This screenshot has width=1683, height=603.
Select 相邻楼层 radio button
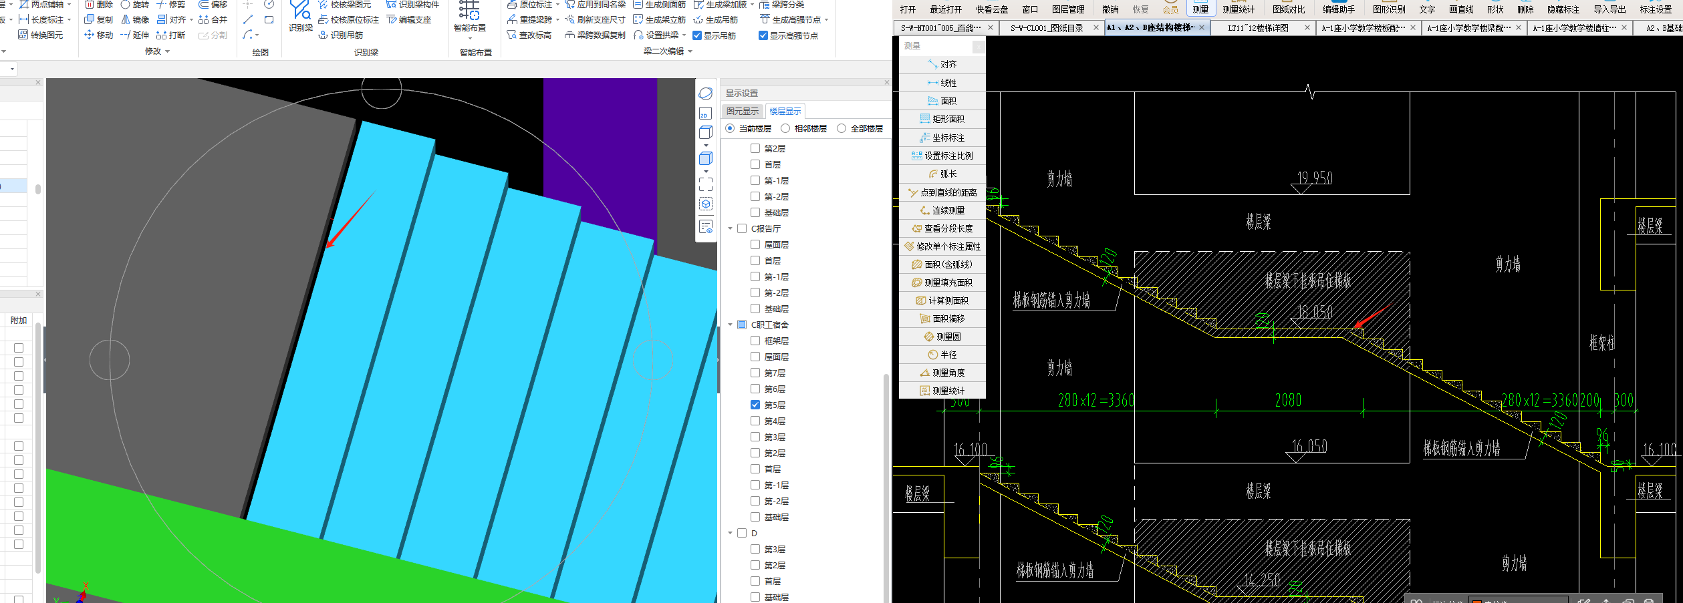[x=785, y=128]
